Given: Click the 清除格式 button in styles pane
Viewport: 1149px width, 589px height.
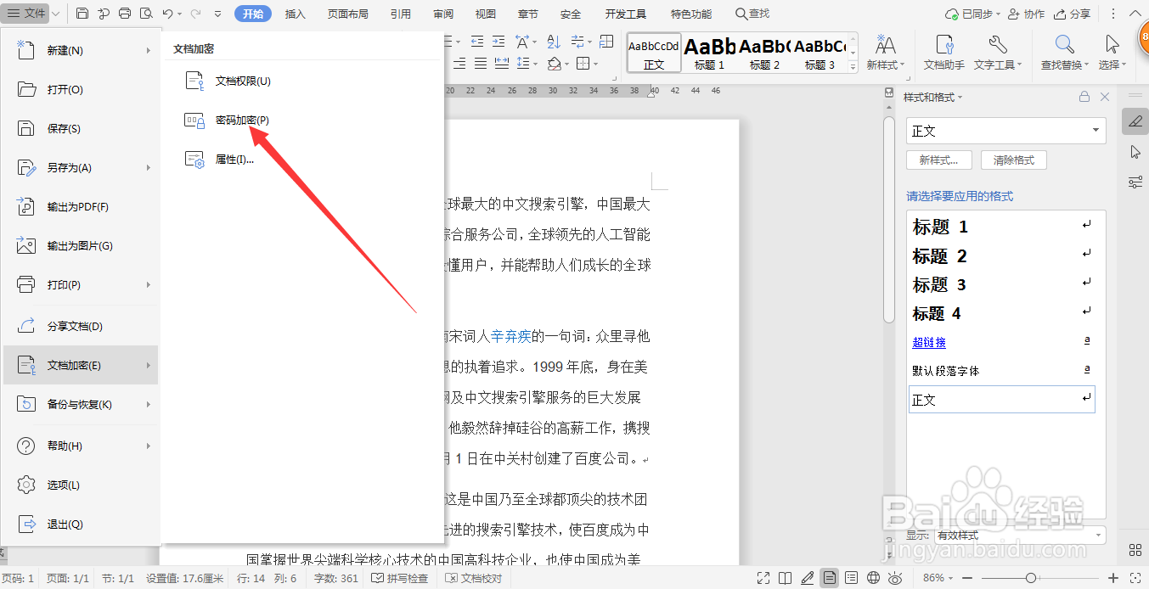Looking at the screenshot, I should (x=1014, y=160).
